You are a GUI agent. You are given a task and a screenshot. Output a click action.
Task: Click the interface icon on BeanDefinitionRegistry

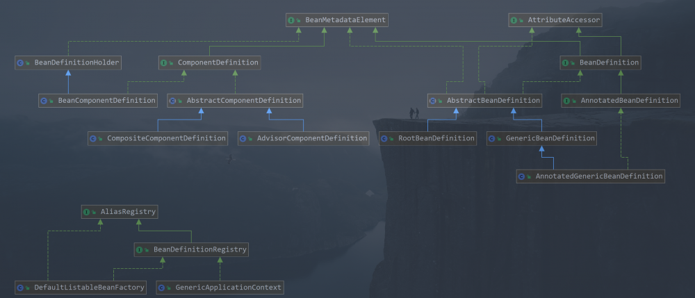(x=140, y=249)
